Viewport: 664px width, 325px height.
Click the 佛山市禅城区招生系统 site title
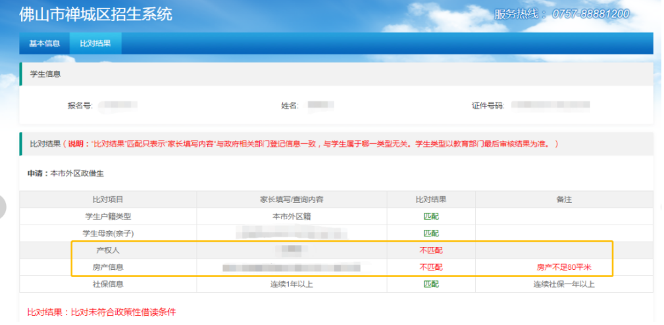click(95, 14)
